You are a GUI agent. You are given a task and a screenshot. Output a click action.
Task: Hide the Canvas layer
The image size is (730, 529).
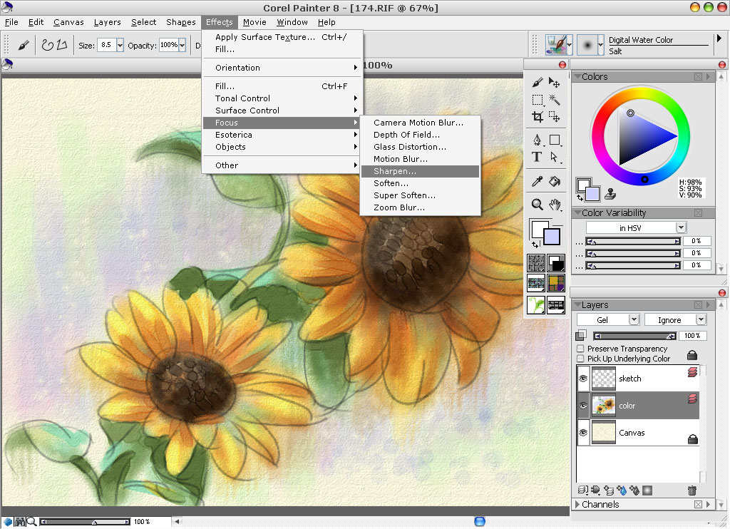pos(583,433)
